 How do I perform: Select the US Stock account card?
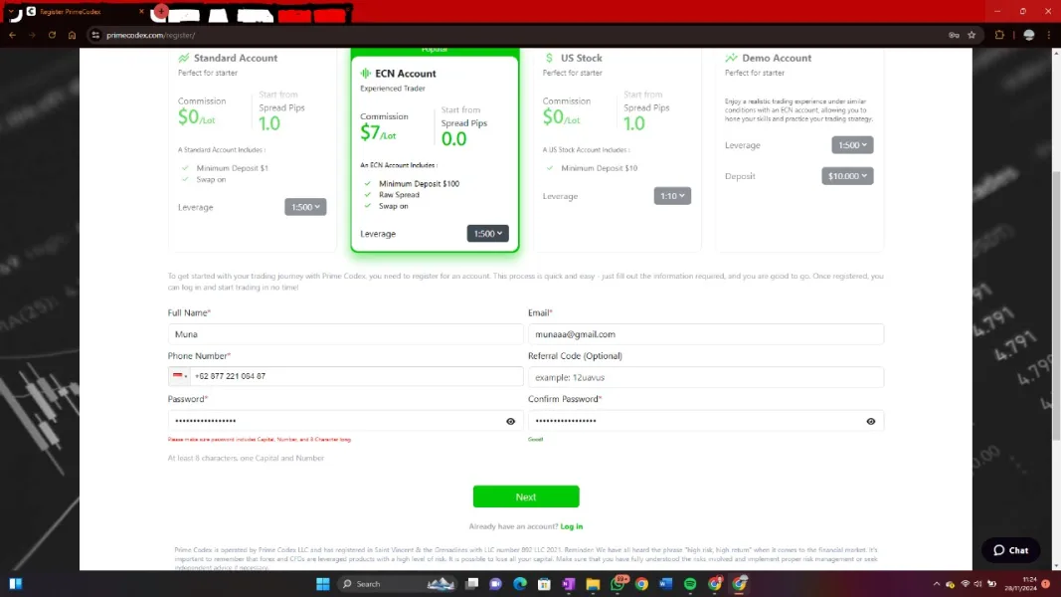tap(618, 149)
